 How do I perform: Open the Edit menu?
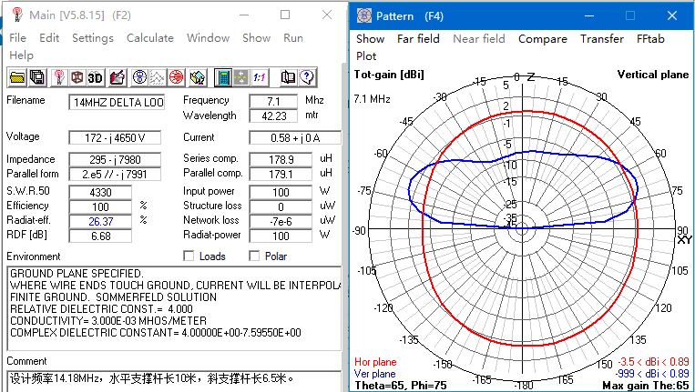pyautogui.click(x=49, y=38)
